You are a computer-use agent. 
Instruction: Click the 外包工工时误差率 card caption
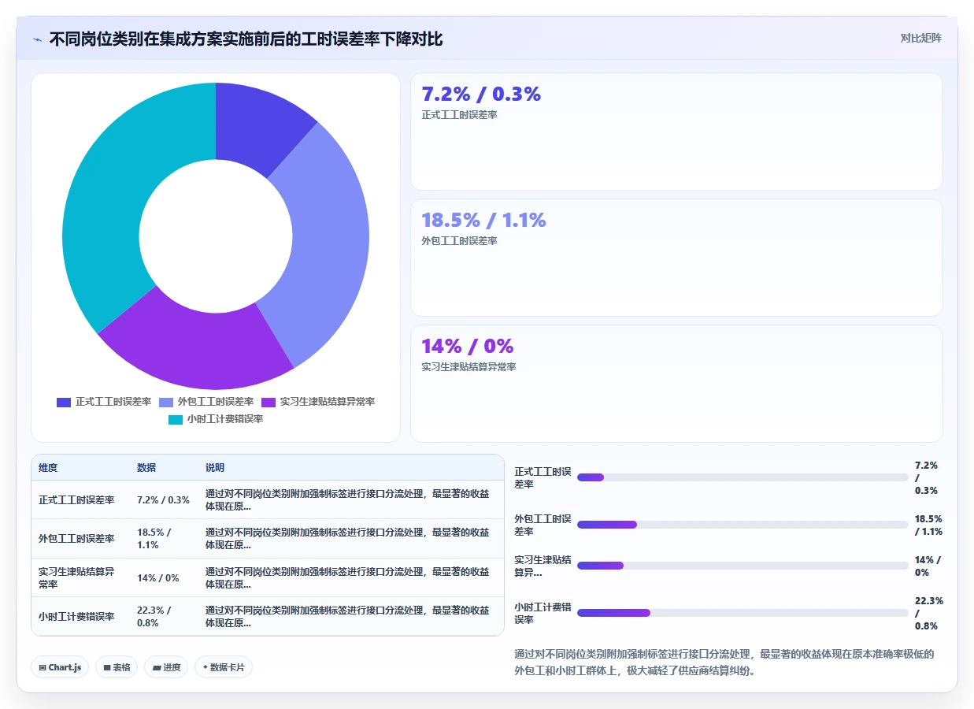click(x=460, y=241)
